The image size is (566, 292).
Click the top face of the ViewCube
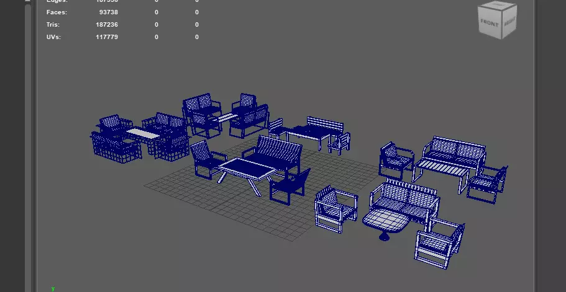[498, 5]
